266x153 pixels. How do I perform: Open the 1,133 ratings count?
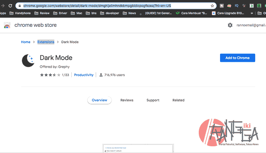click(65, 75)
